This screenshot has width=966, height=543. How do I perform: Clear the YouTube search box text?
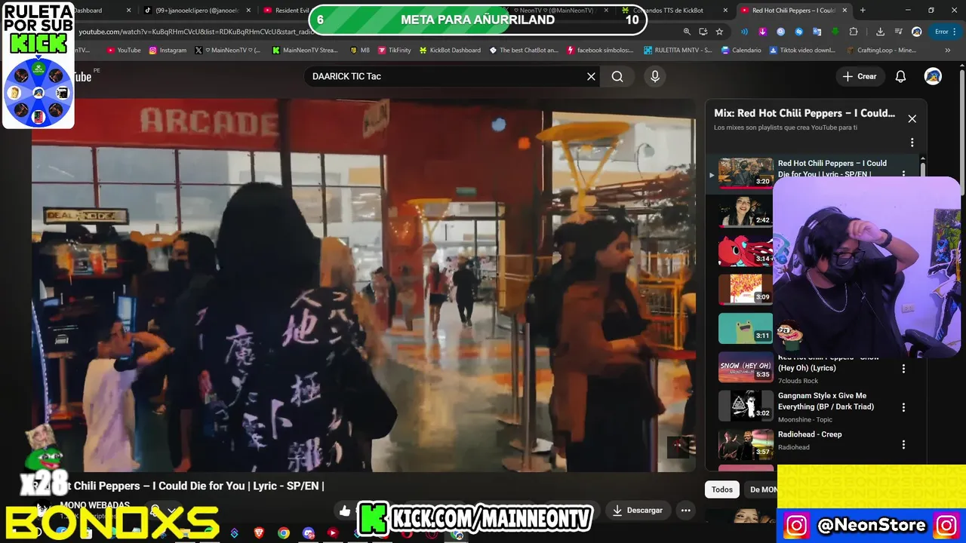[591, 76]
